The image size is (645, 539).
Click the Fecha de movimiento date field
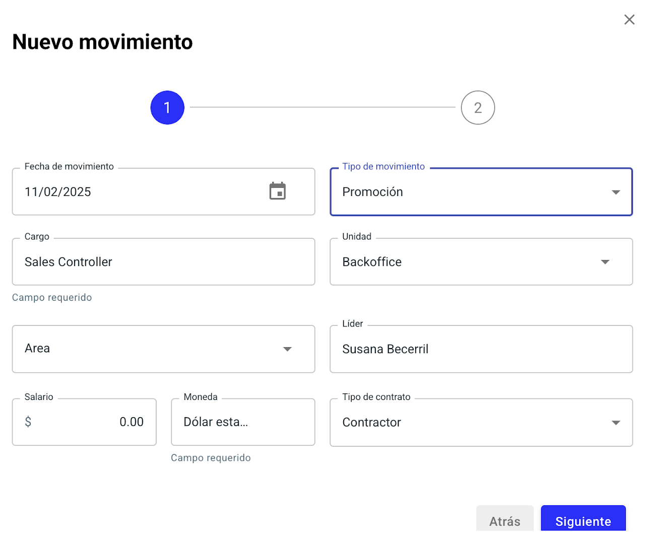pyautogui.click(x=136, y=192)
